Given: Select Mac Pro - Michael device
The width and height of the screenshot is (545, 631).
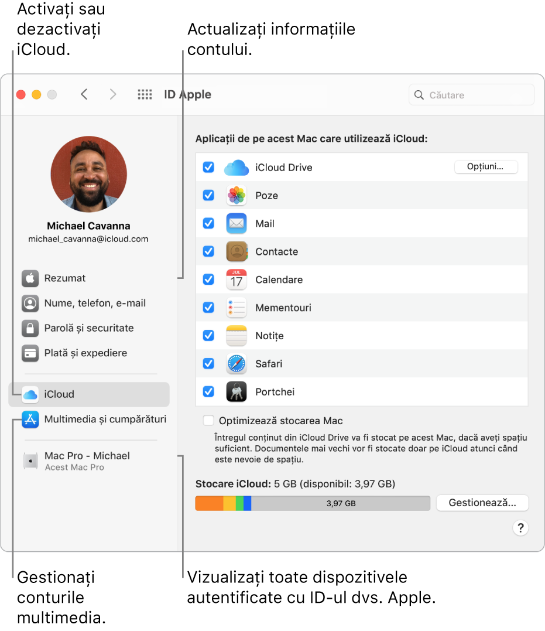Looking at the screenshot, I should tap(89, 461).
